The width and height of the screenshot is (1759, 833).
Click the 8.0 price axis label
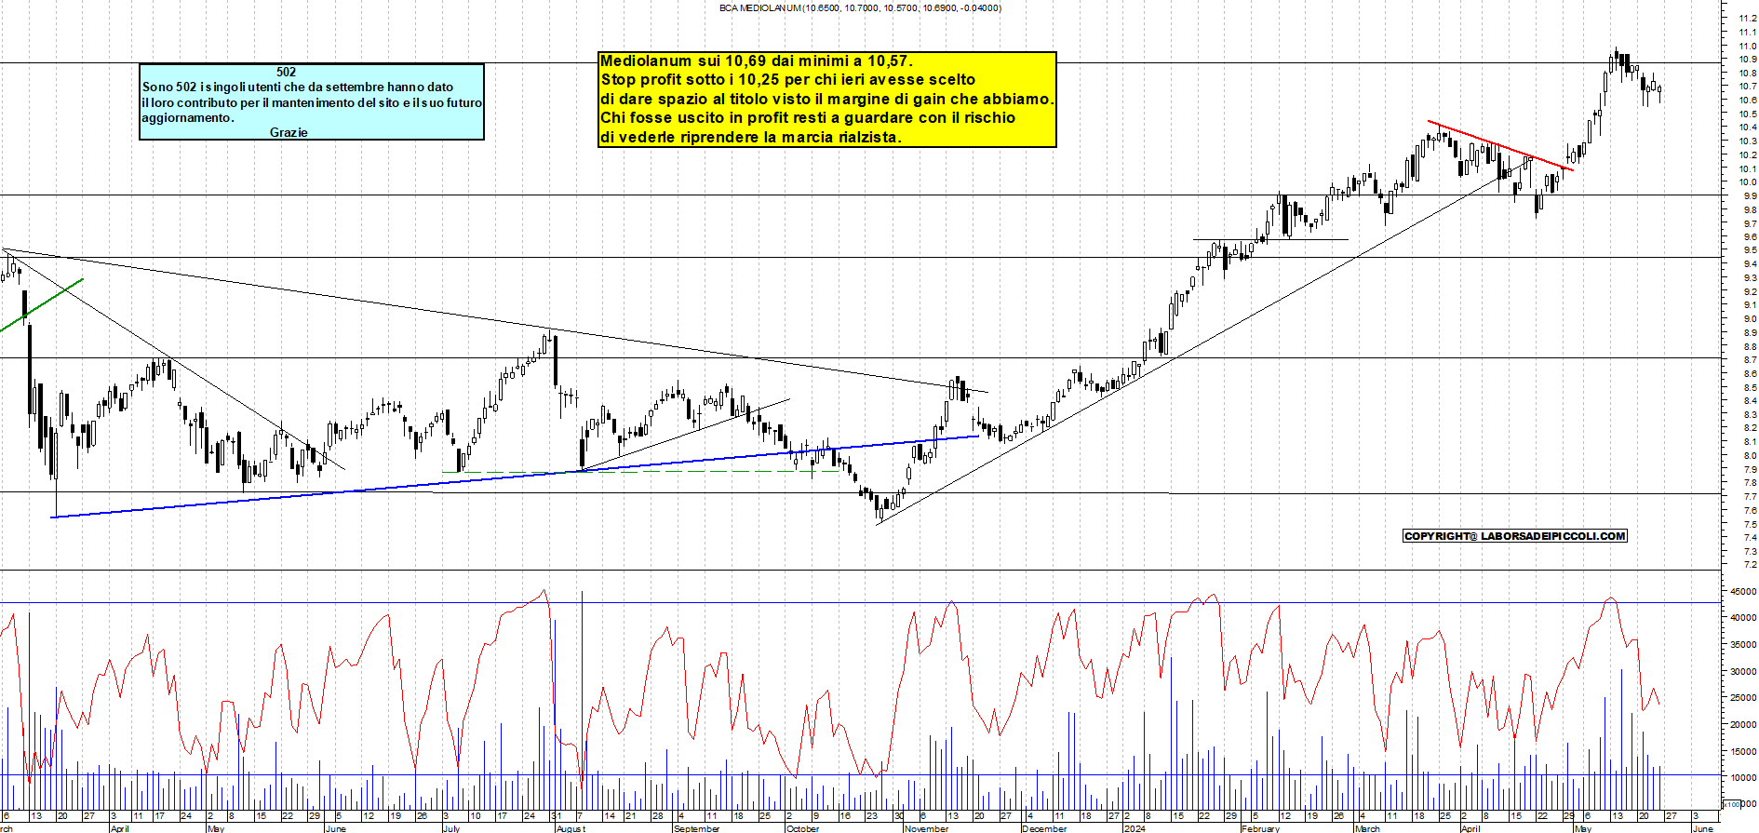click(1750, 455)
